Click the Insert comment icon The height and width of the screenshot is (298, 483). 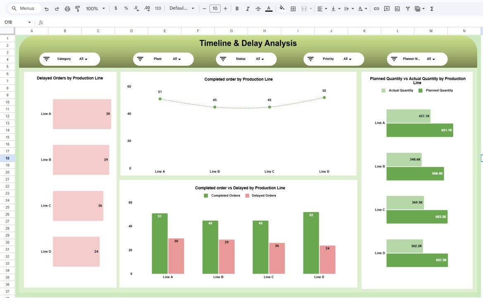tap(386, 8)
